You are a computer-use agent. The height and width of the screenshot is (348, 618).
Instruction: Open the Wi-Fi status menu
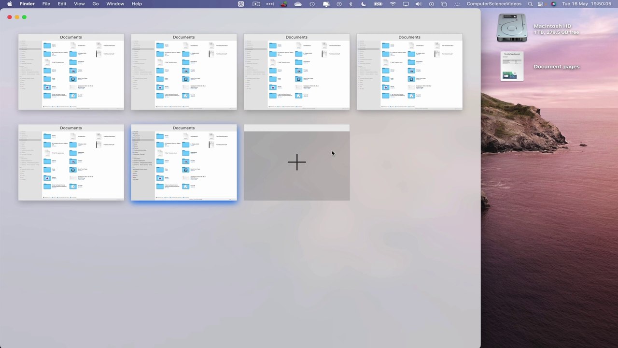pos(393,4)
